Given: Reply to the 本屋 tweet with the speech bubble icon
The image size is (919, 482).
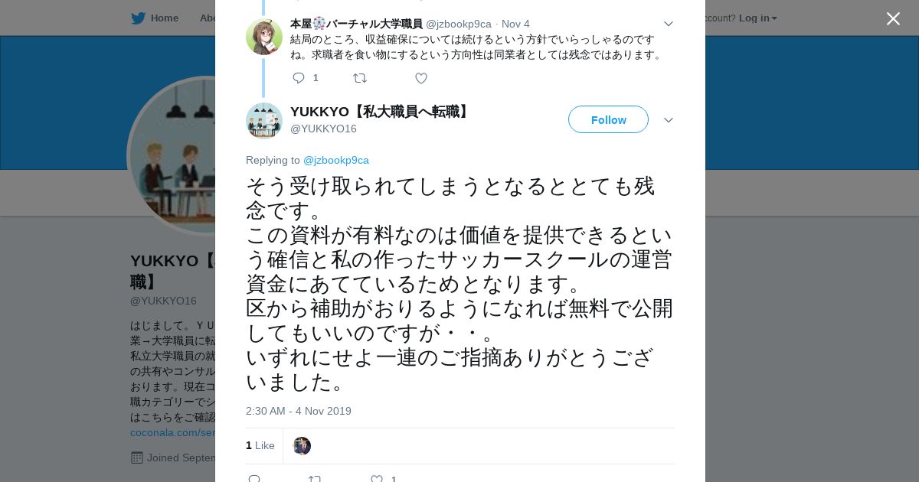Looking at the screenshot, I should (299, 78).
